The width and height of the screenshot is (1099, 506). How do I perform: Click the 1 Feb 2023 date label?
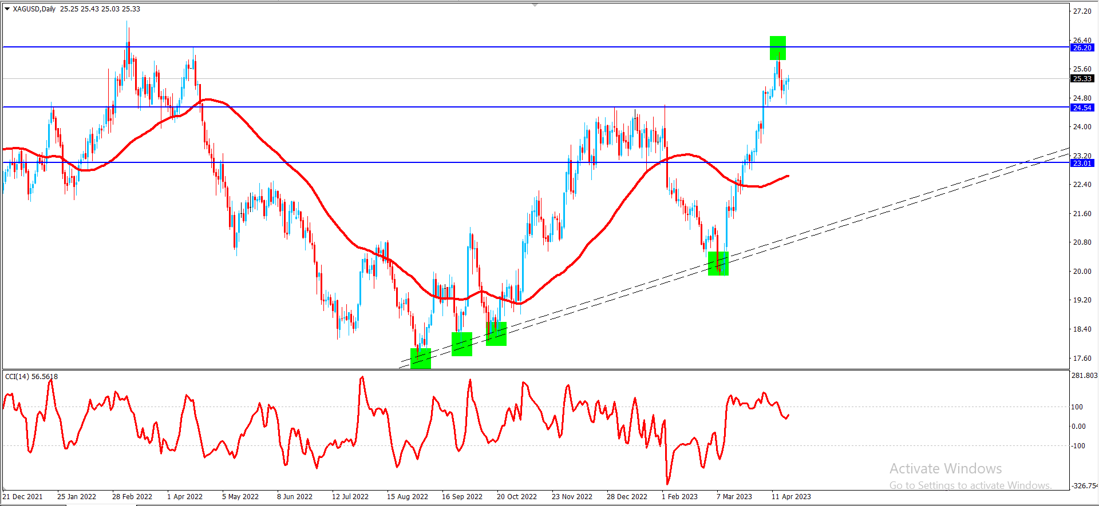(679, 497)
